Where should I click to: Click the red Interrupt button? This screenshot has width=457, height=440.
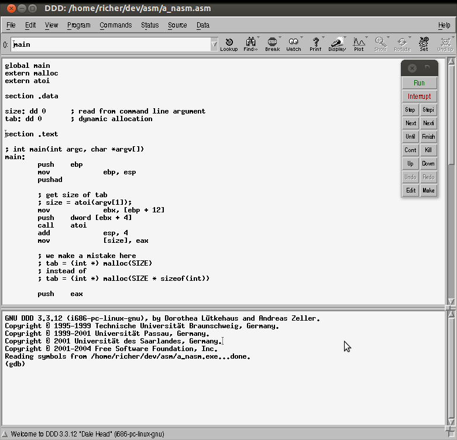[x=420, y=97]
